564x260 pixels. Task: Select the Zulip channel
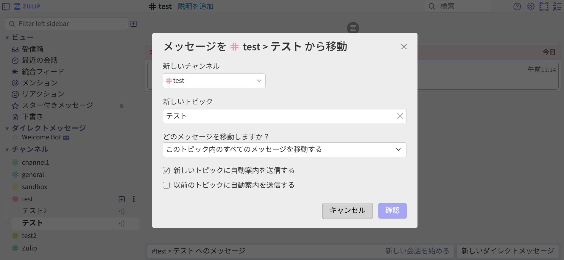pyautogui.click(x=29, y=248)
